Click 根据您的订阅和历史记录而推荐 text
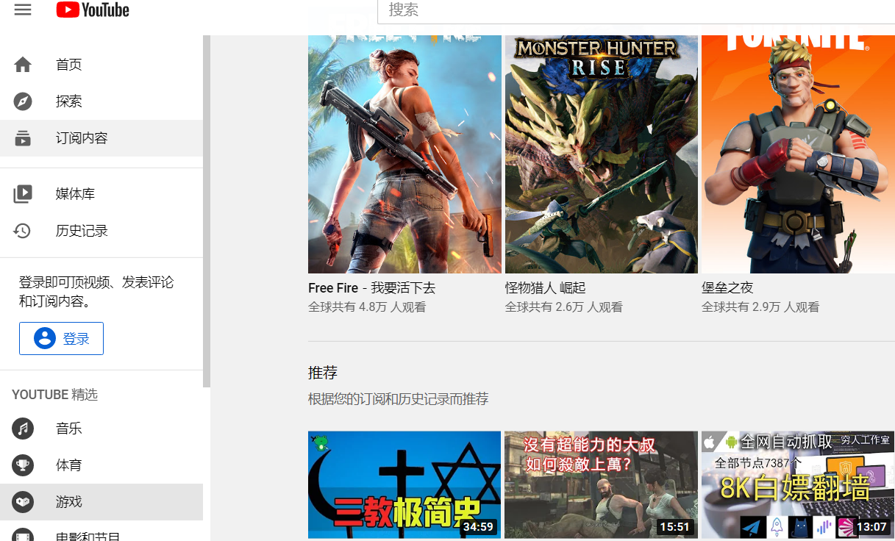 (398, 399)
